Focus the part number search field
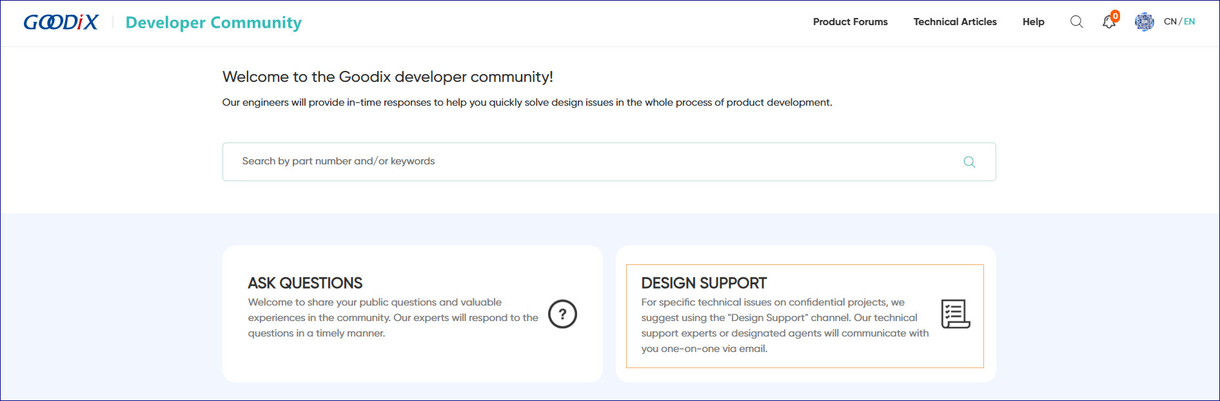Image resolution: width=1220 pixels, height=401 pixels. [x=609, y=162]
